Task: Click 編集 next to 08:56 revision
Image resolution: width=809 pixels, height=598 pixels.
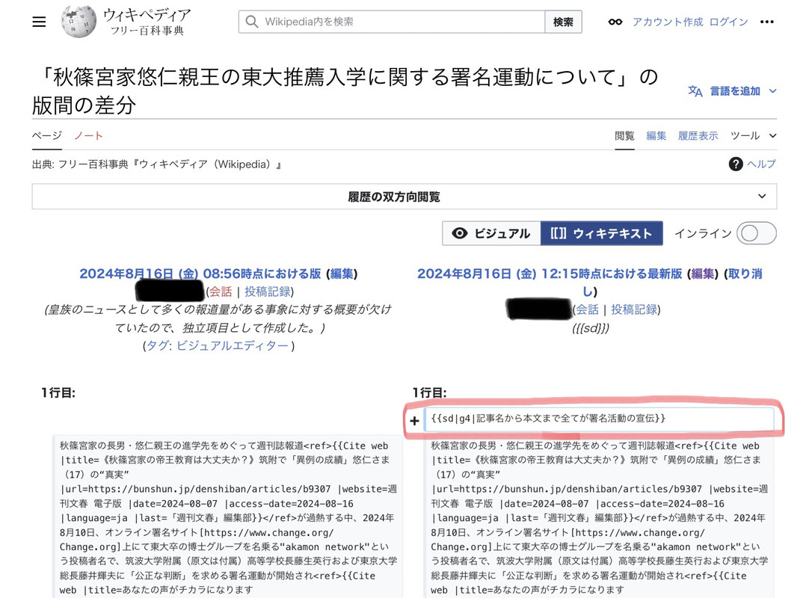Action: [x=342, y=274]
